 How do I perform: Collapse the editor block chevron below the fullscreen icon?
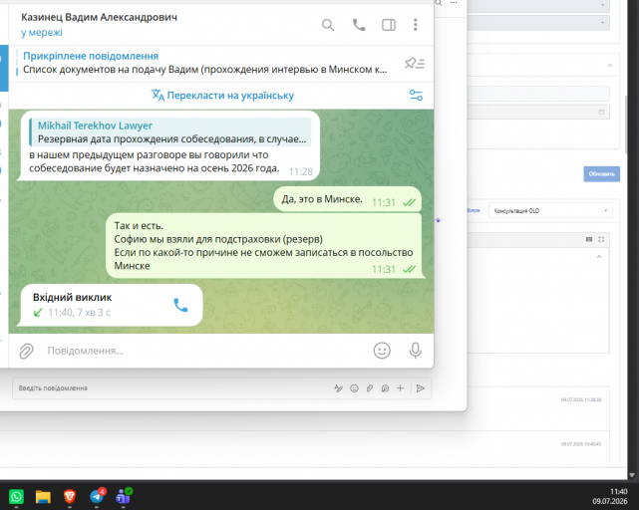599,257
